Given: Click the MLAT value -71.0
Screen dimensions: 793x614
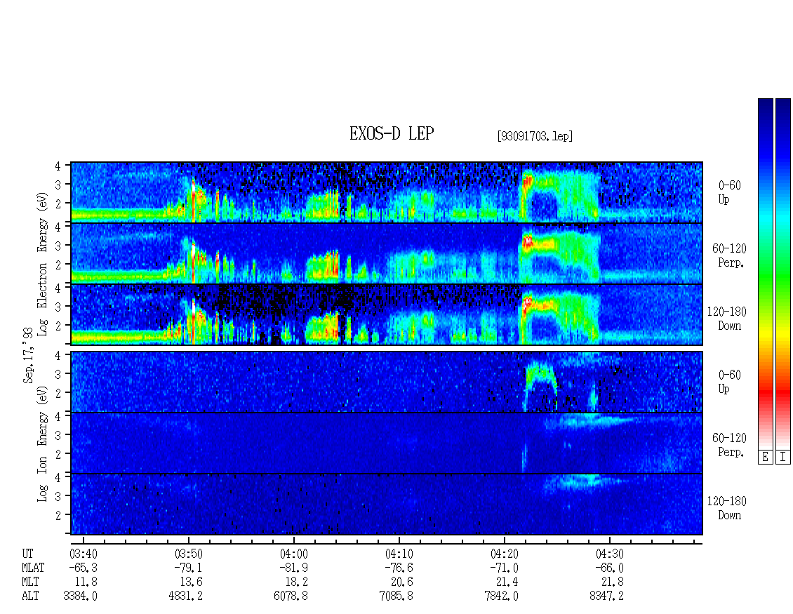Looking at the screenshot, I should click(505, 568).
